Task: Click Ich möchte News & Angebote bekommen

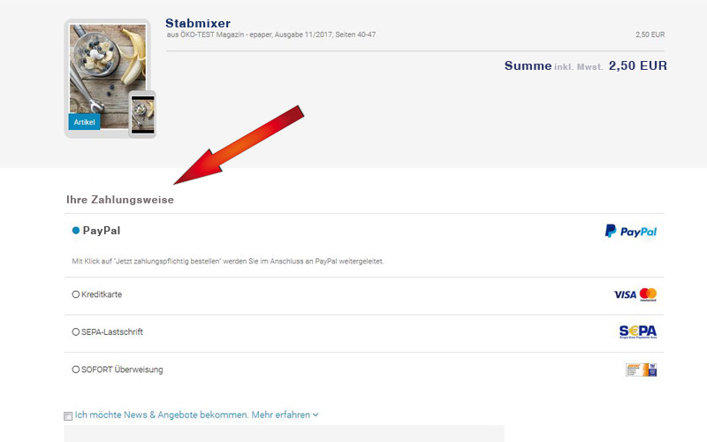Action: pyautogui.click(x=162, y=415)
